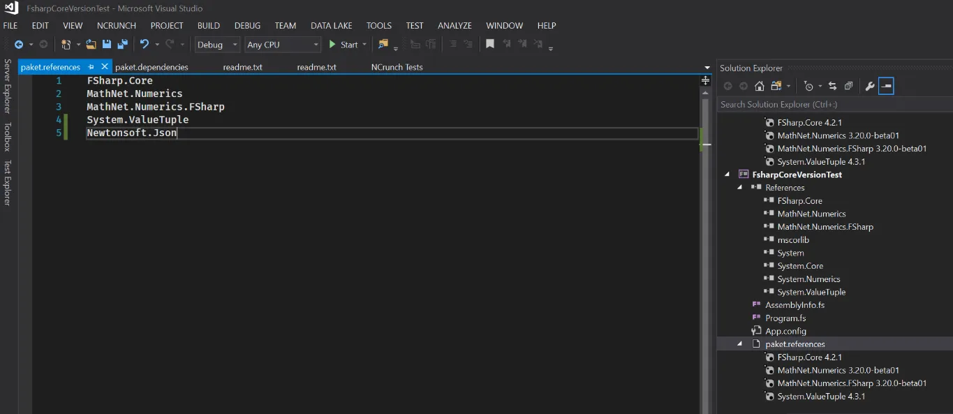Open the open-documents list dropdown arrow
Viewport: 953px width, 414px height.
point(707,68)
